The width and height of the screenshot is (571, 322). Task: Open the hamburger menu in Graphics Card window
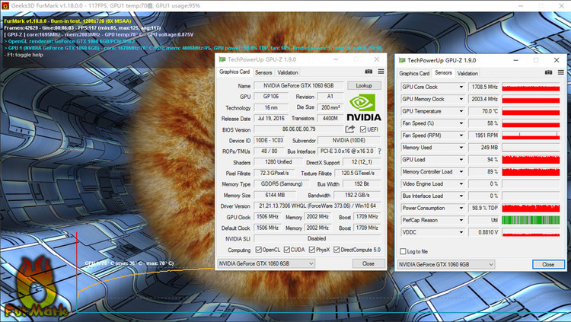(x=381, y=72)
